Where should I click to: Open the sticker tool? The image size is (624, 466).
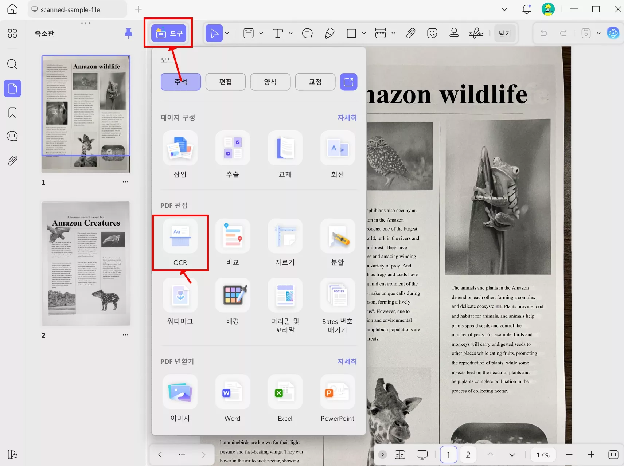point(432,33)
